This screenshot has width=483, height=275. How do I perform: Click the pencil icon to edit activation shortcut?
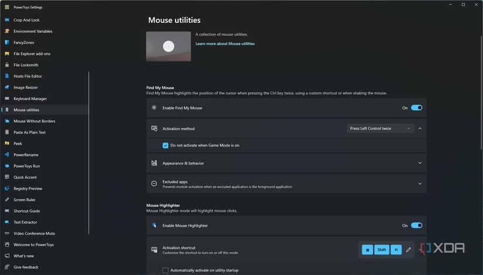[x=409, y=250]
